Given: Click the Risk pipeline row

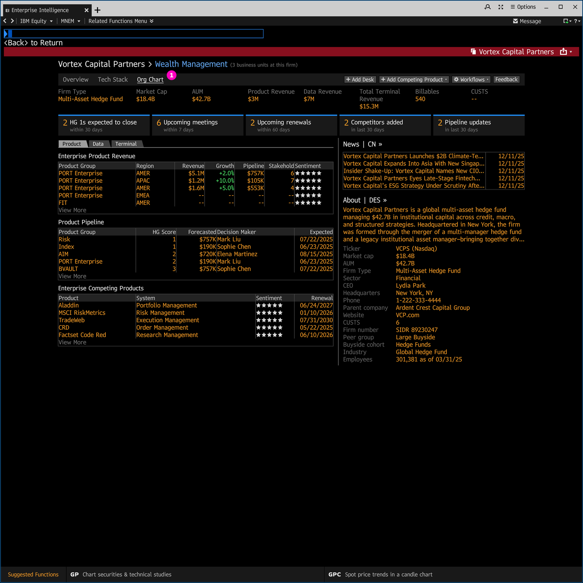Looking at the screenshot, I should (196, 239).
